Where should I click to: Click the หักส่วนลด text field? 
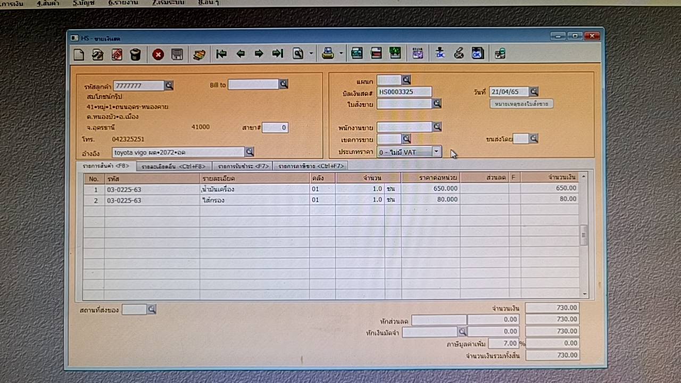439,320
